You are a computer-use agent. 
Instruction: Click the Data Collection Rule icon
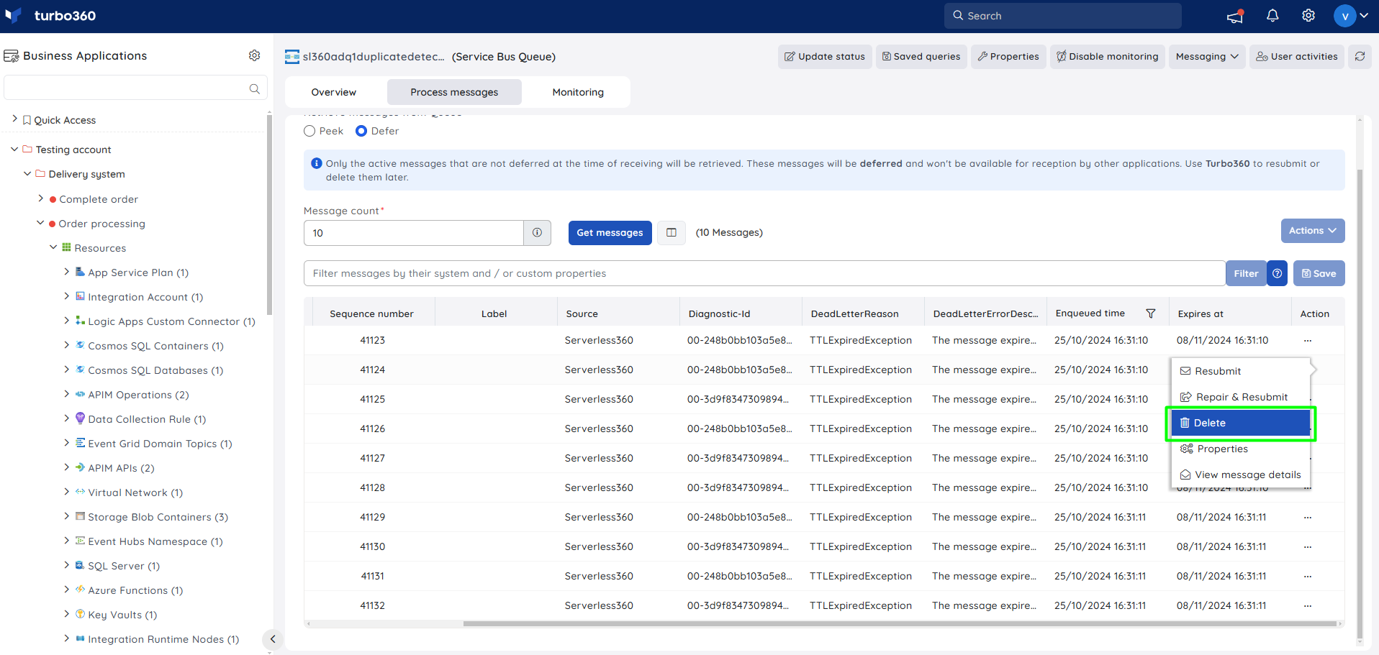pos(81,418)
